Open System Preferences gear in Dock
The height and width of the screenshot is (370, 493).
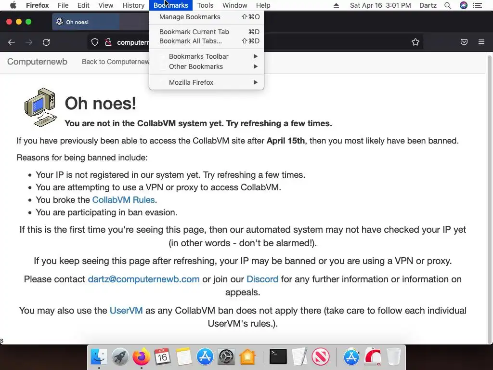(x=226, y=357)
